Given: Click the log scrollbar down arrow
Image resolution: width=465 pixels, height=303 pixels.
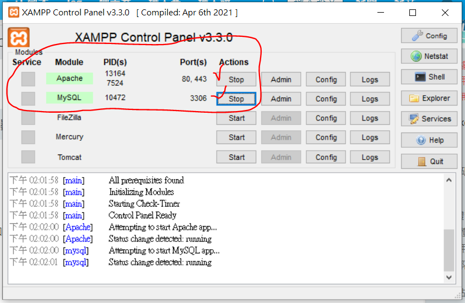Looking at the screenshot, I should pyautogui.click(x=449, y=277).
